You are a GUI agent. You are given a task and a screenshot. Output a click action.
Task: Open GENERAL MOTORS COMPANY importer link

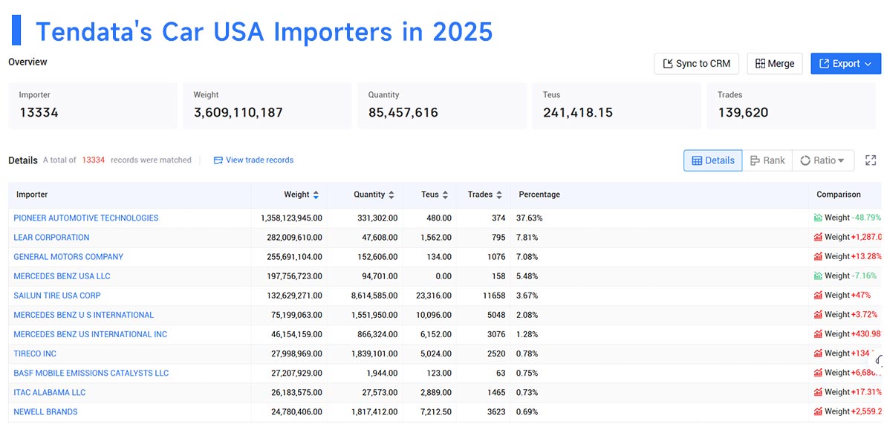click(x=68, y=256)
